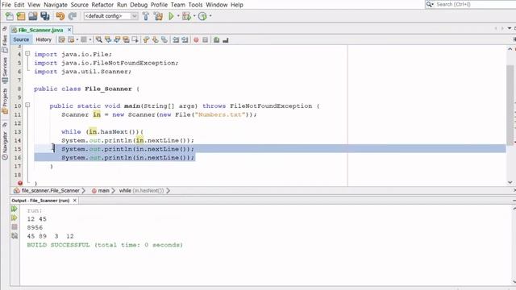Click the Save All toolbar icon
This screenshot has width=516, height=290.
pos(45,16)
